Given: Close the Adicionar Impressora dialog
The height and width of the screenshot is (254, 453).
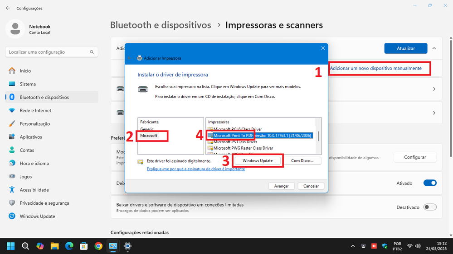Looking at the screenshot, I should 323,48.
